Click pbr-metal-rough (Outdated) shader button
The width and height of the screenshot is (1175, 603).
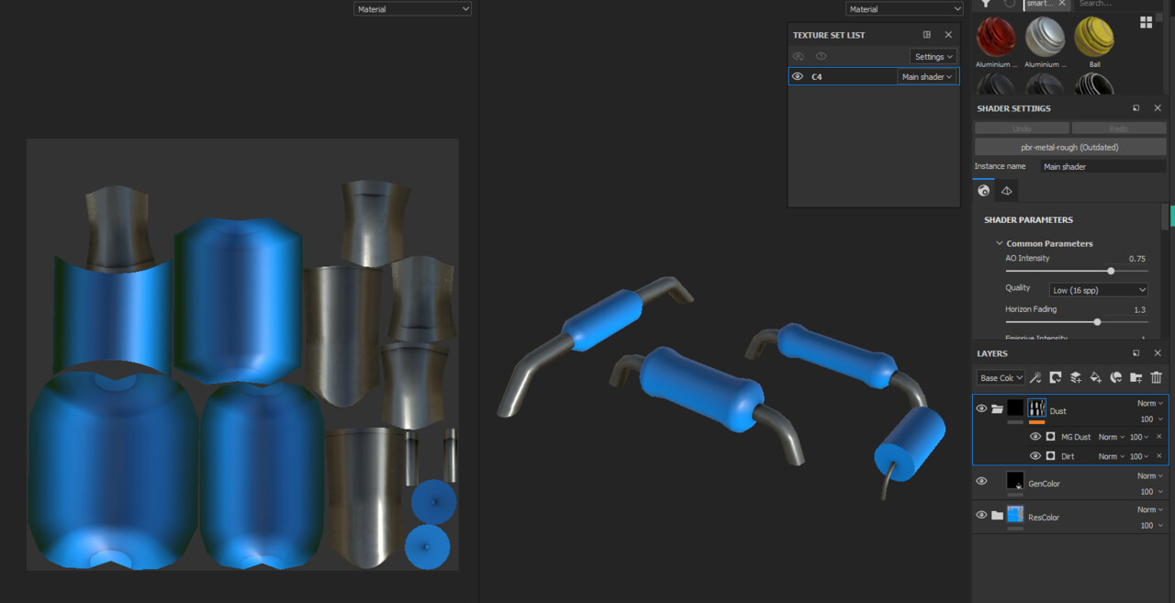tap(1070, 147)
